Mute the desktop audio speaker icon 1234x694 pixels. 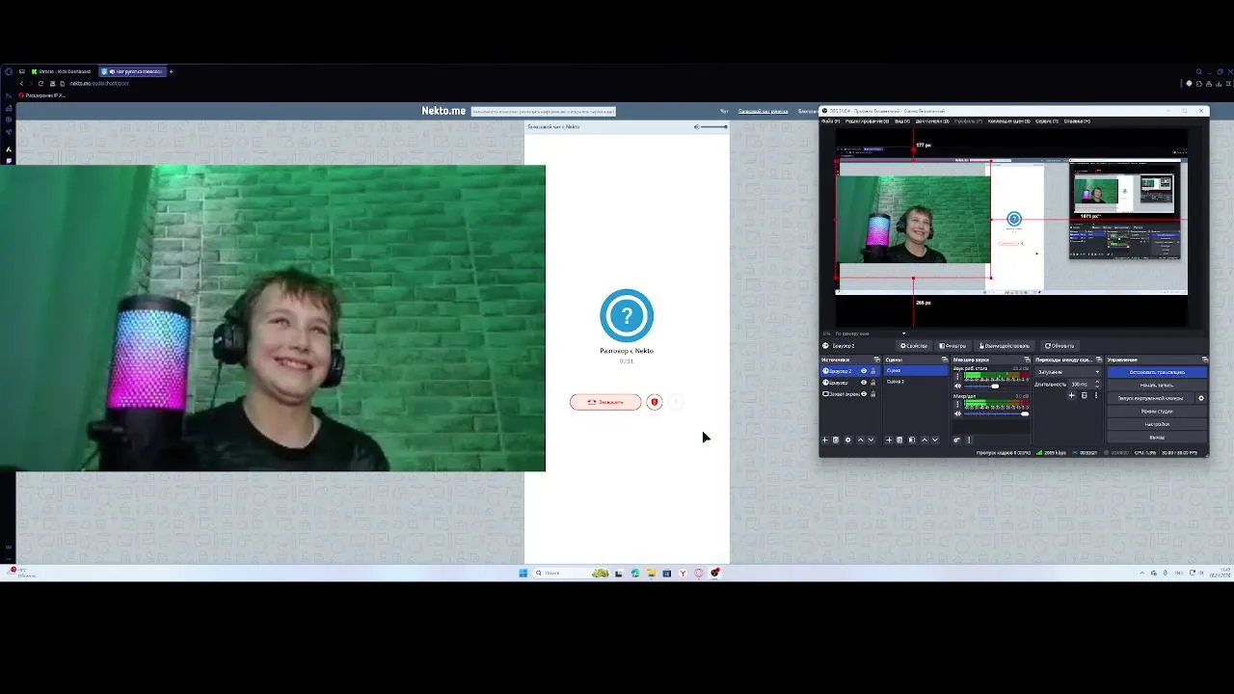click(x=958, y=386)
